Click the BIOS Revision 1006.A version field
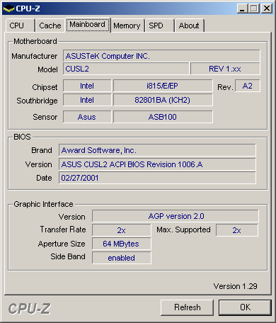The image size is (276, 323). [x=157, y=164]
